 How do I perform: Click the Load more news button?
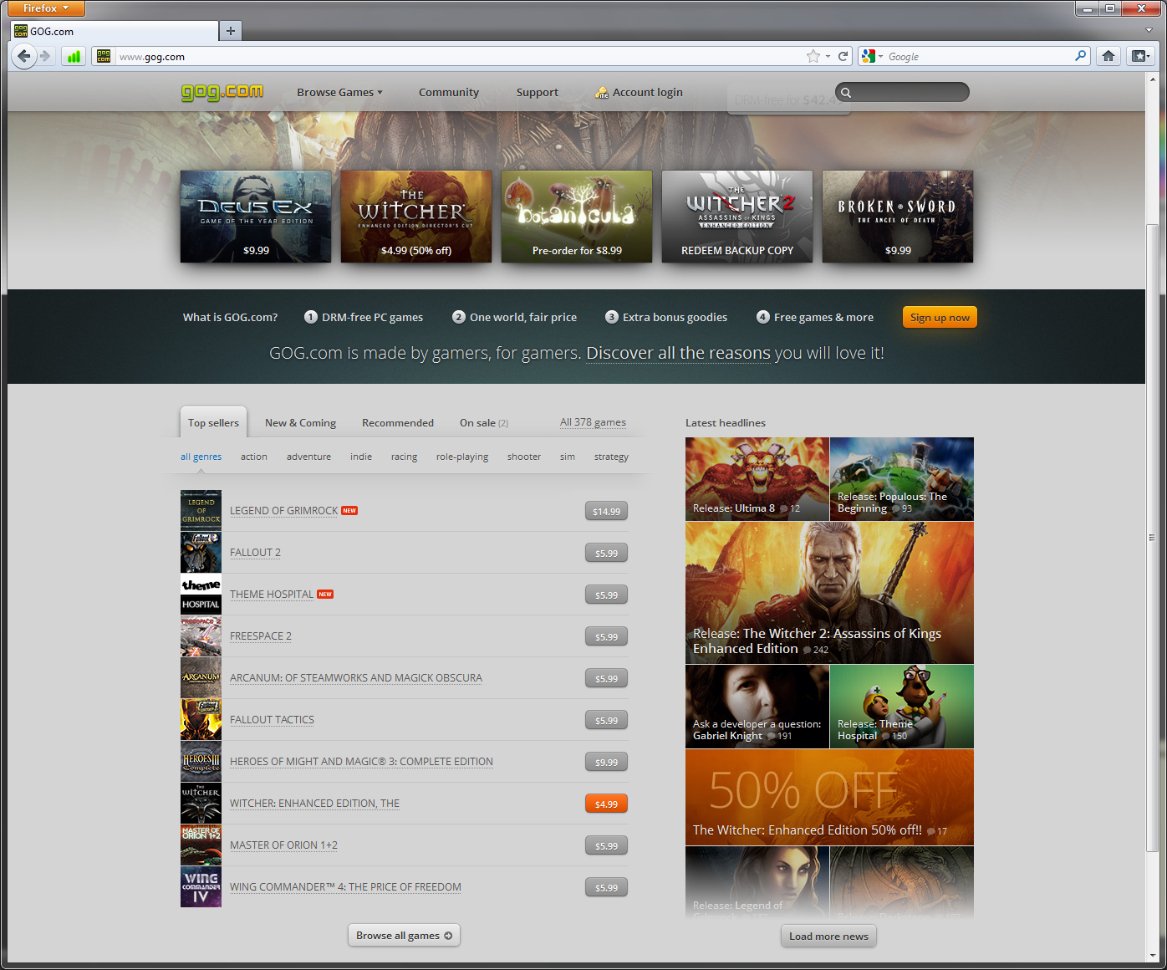tap(828, 936)
